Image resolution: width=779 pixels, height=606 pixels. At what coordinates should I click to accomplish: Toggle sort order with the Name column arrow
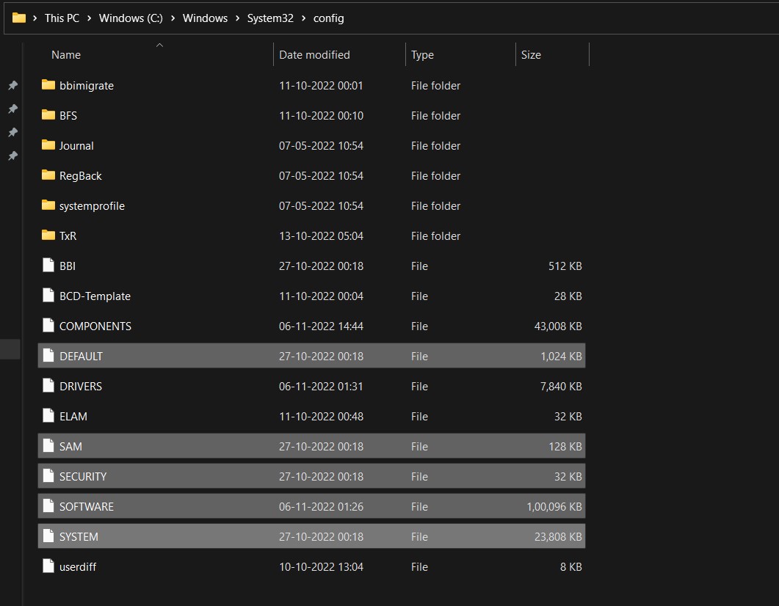pos(159,45)
